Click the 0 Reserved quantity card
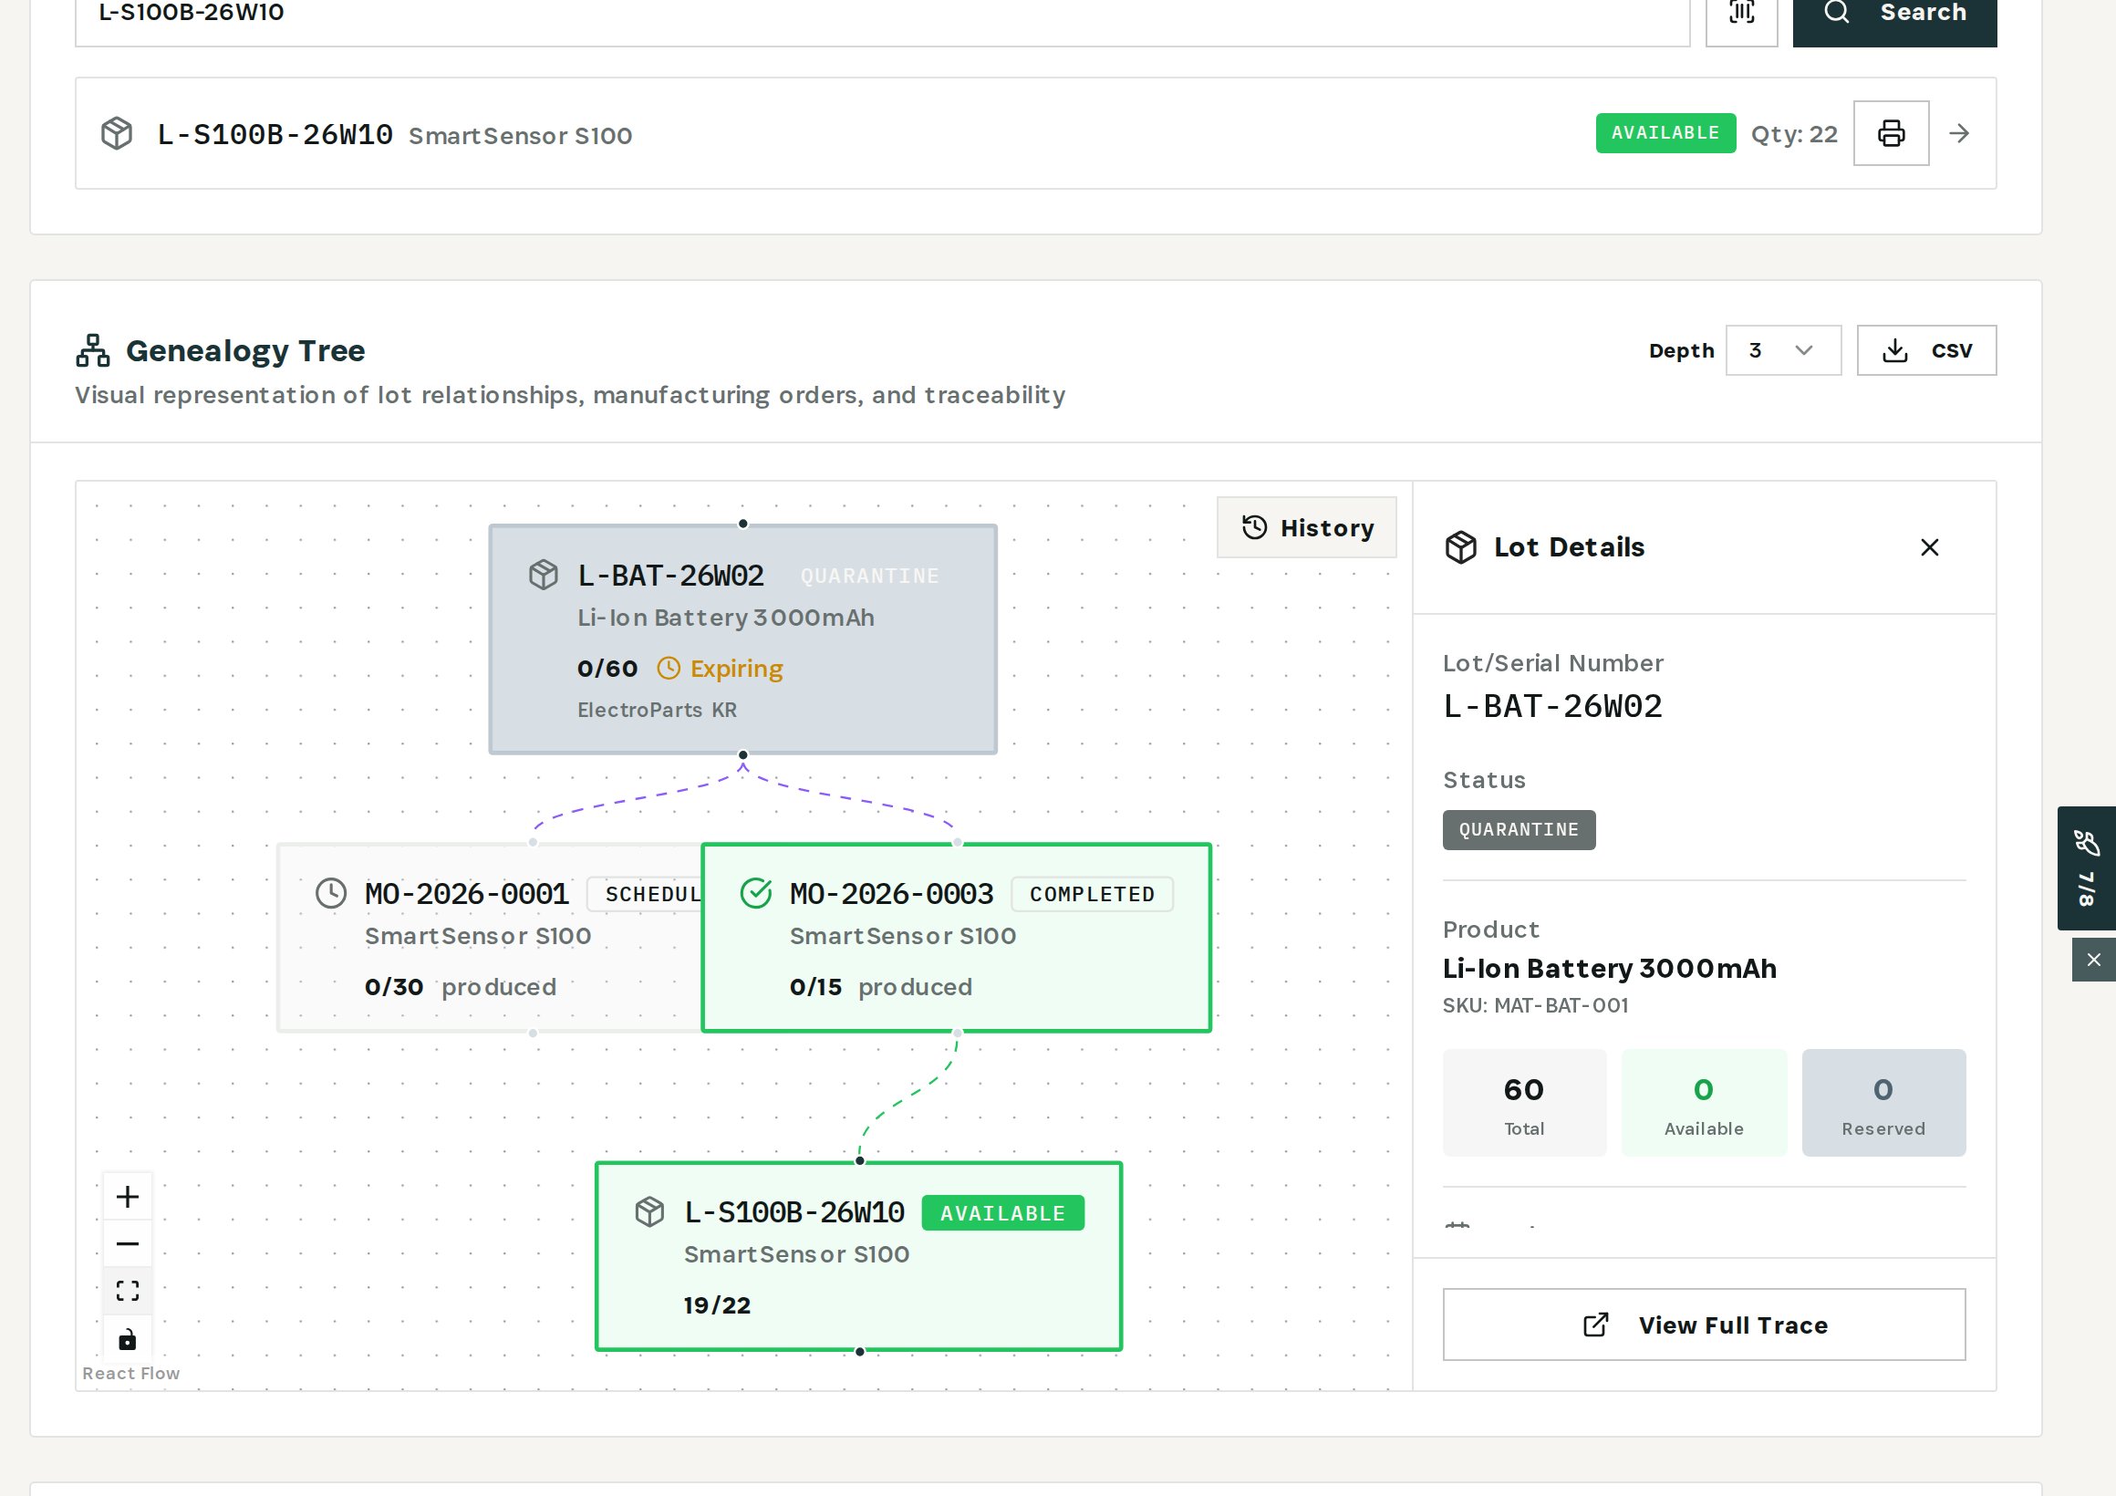Image resolution: width=2116 pixels, height=1496 pixels. click(x=1883, y=1103)
